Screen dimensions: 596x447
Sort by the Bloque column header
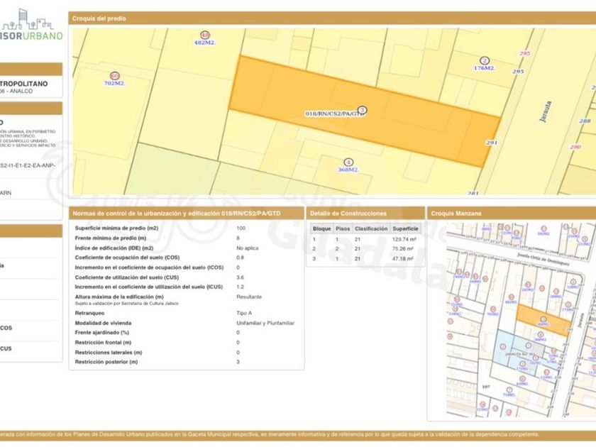321,229
